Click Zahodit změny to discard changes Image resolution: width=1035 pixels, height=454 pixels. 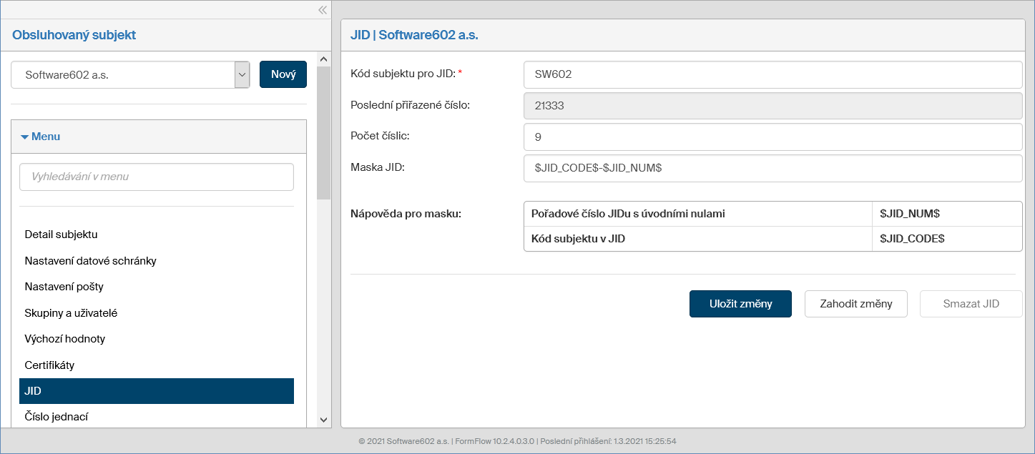coord(855,304)
